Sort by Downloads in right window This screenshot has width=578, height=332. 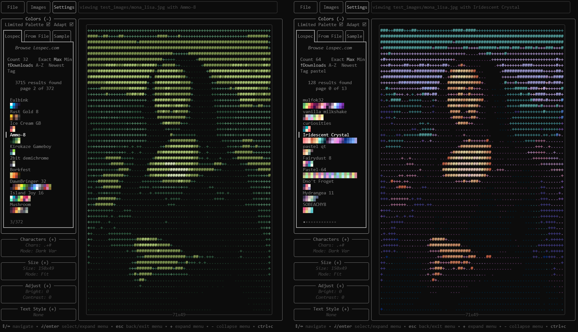(x=313, y=65)
